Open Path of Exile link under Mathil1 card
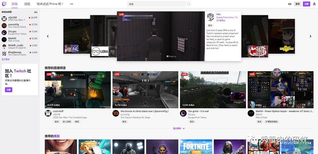Screen dimensions: 318x154 261,117
